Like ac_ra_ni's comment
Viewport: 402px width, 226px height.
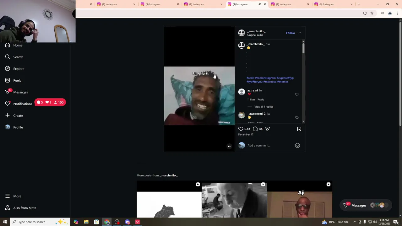297,94
